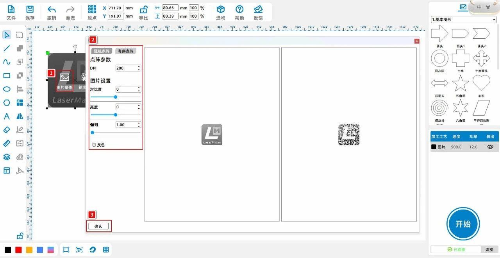Image resolution: width=500 pixels, height=258 pixels.
Task: Switch to the 随机点阵 tab
Action: point(102,51)
